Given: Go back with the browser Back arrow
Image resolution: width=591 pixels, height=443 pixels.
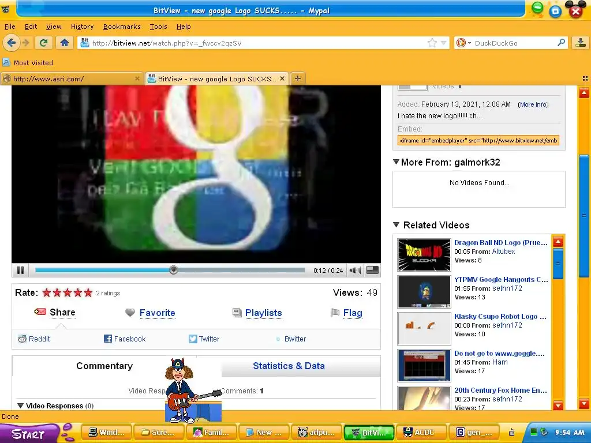Looking at the screenshot, I should coord(12,43).
